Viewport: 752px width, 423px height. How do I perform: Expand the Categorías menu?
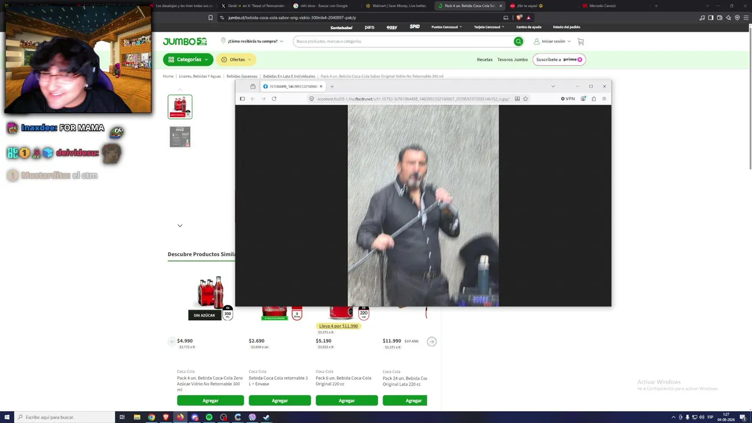point(188,59)
